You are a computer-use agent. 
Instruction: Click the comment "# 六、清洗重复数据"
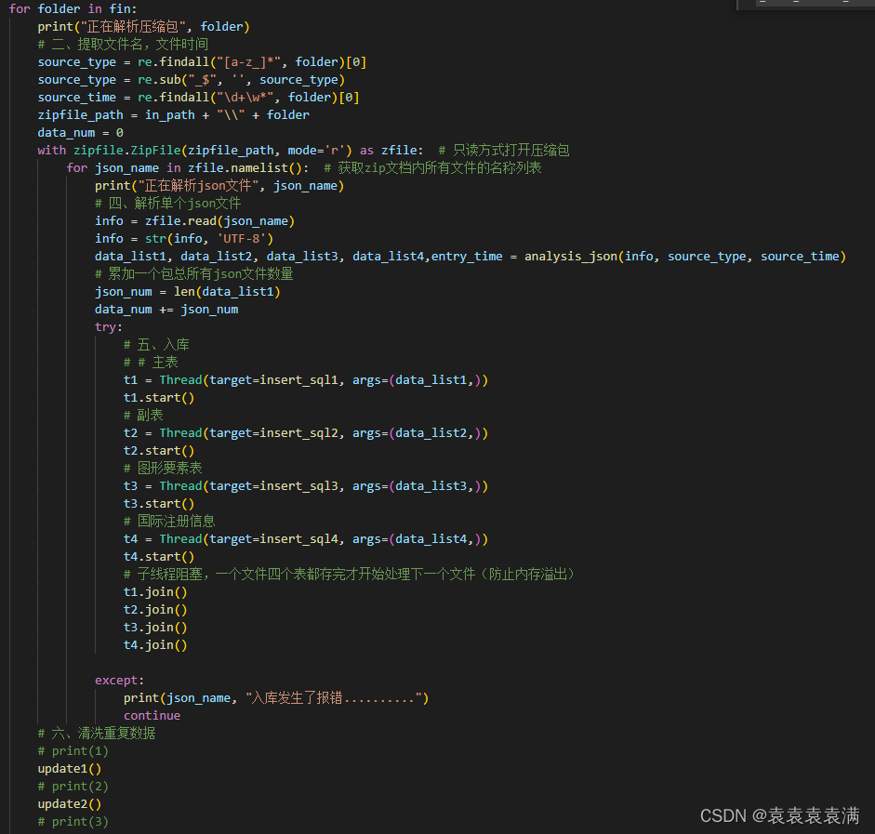pyautogui.click(x=97, y=733)
